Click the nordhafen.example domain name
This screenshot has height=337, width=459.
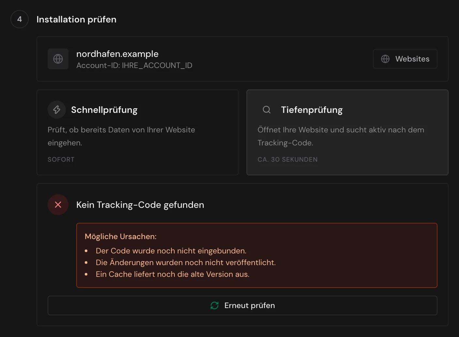click(117, 54)
